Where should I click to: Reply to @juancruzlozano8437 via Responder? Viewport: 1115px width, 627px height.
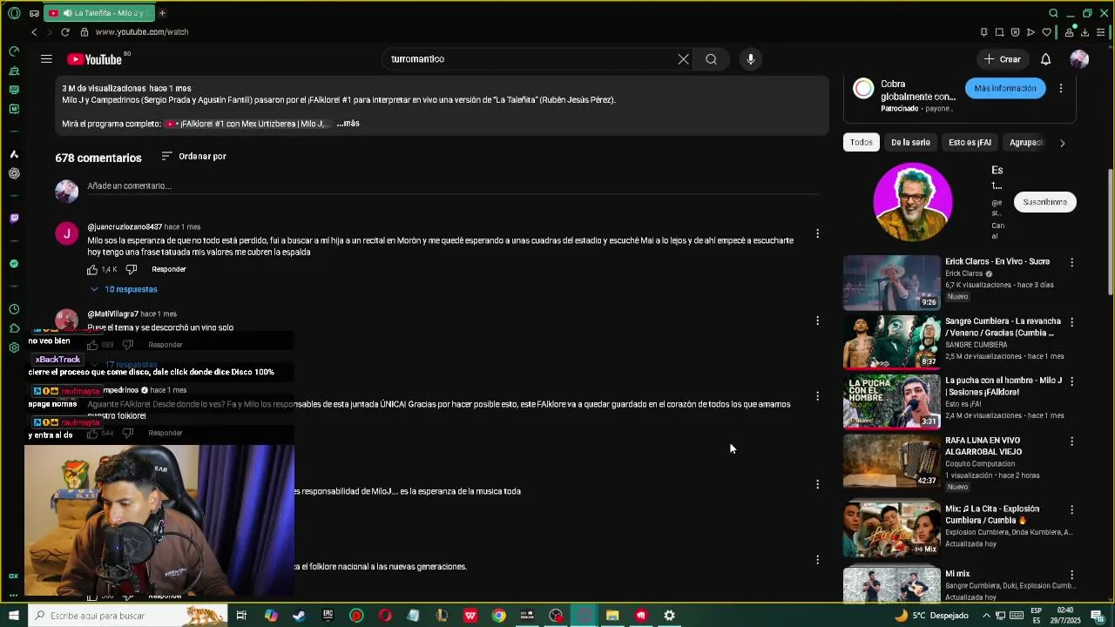(169, 269)
